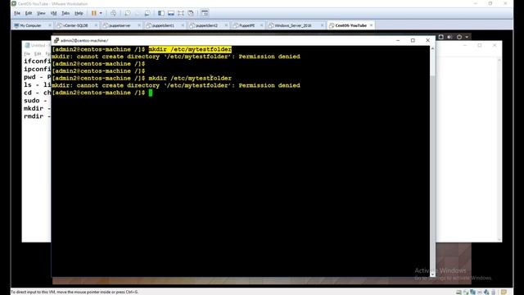Click the CD/DVD drive status bar icon

[x=466, y=293]
